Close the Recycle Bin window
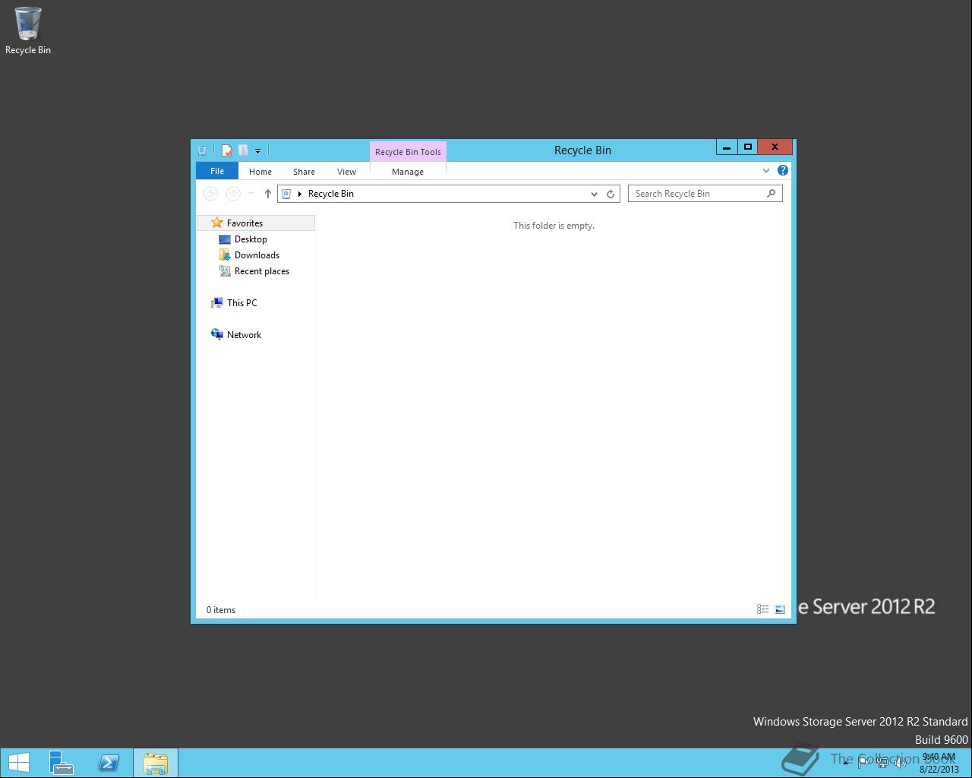This screenshot has height=778, width=972. [775, 147]
